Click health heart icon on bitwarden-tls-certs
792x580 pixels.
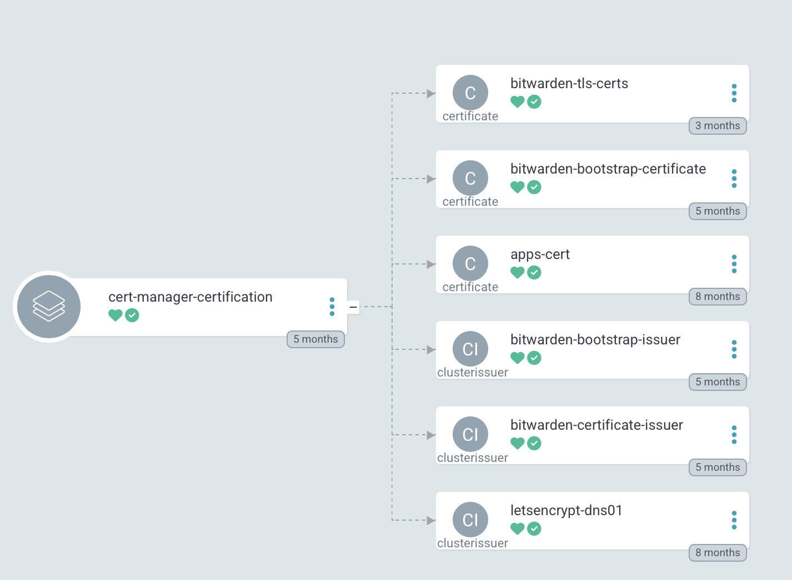(x=517, y=102)
